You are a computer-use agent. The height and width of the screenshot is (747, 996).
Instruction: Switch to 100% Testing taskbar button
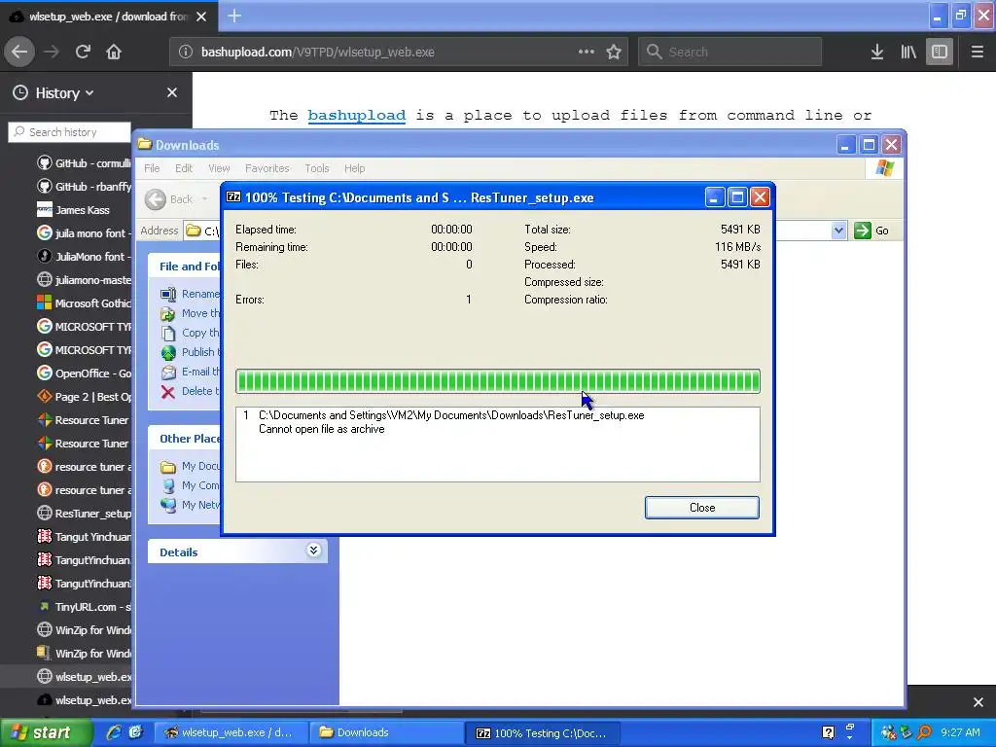click(542, 733)
